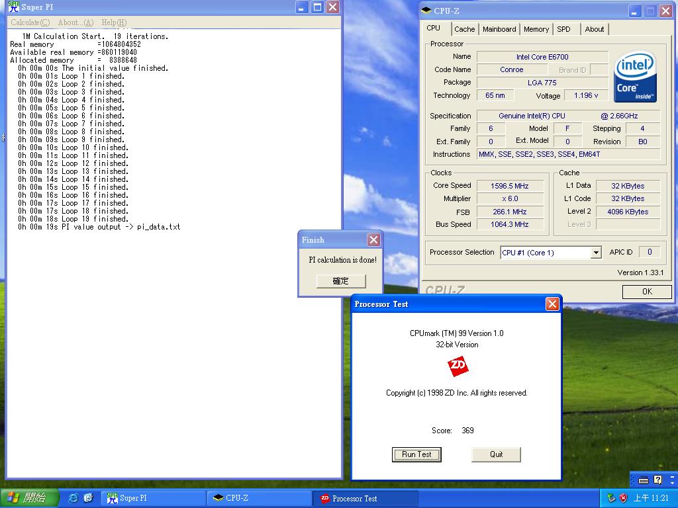Image resolution: width=678 pixels, height=508 pixels.
Task: Click the FSB value 266.1 MHz
Action: [510, 212]
